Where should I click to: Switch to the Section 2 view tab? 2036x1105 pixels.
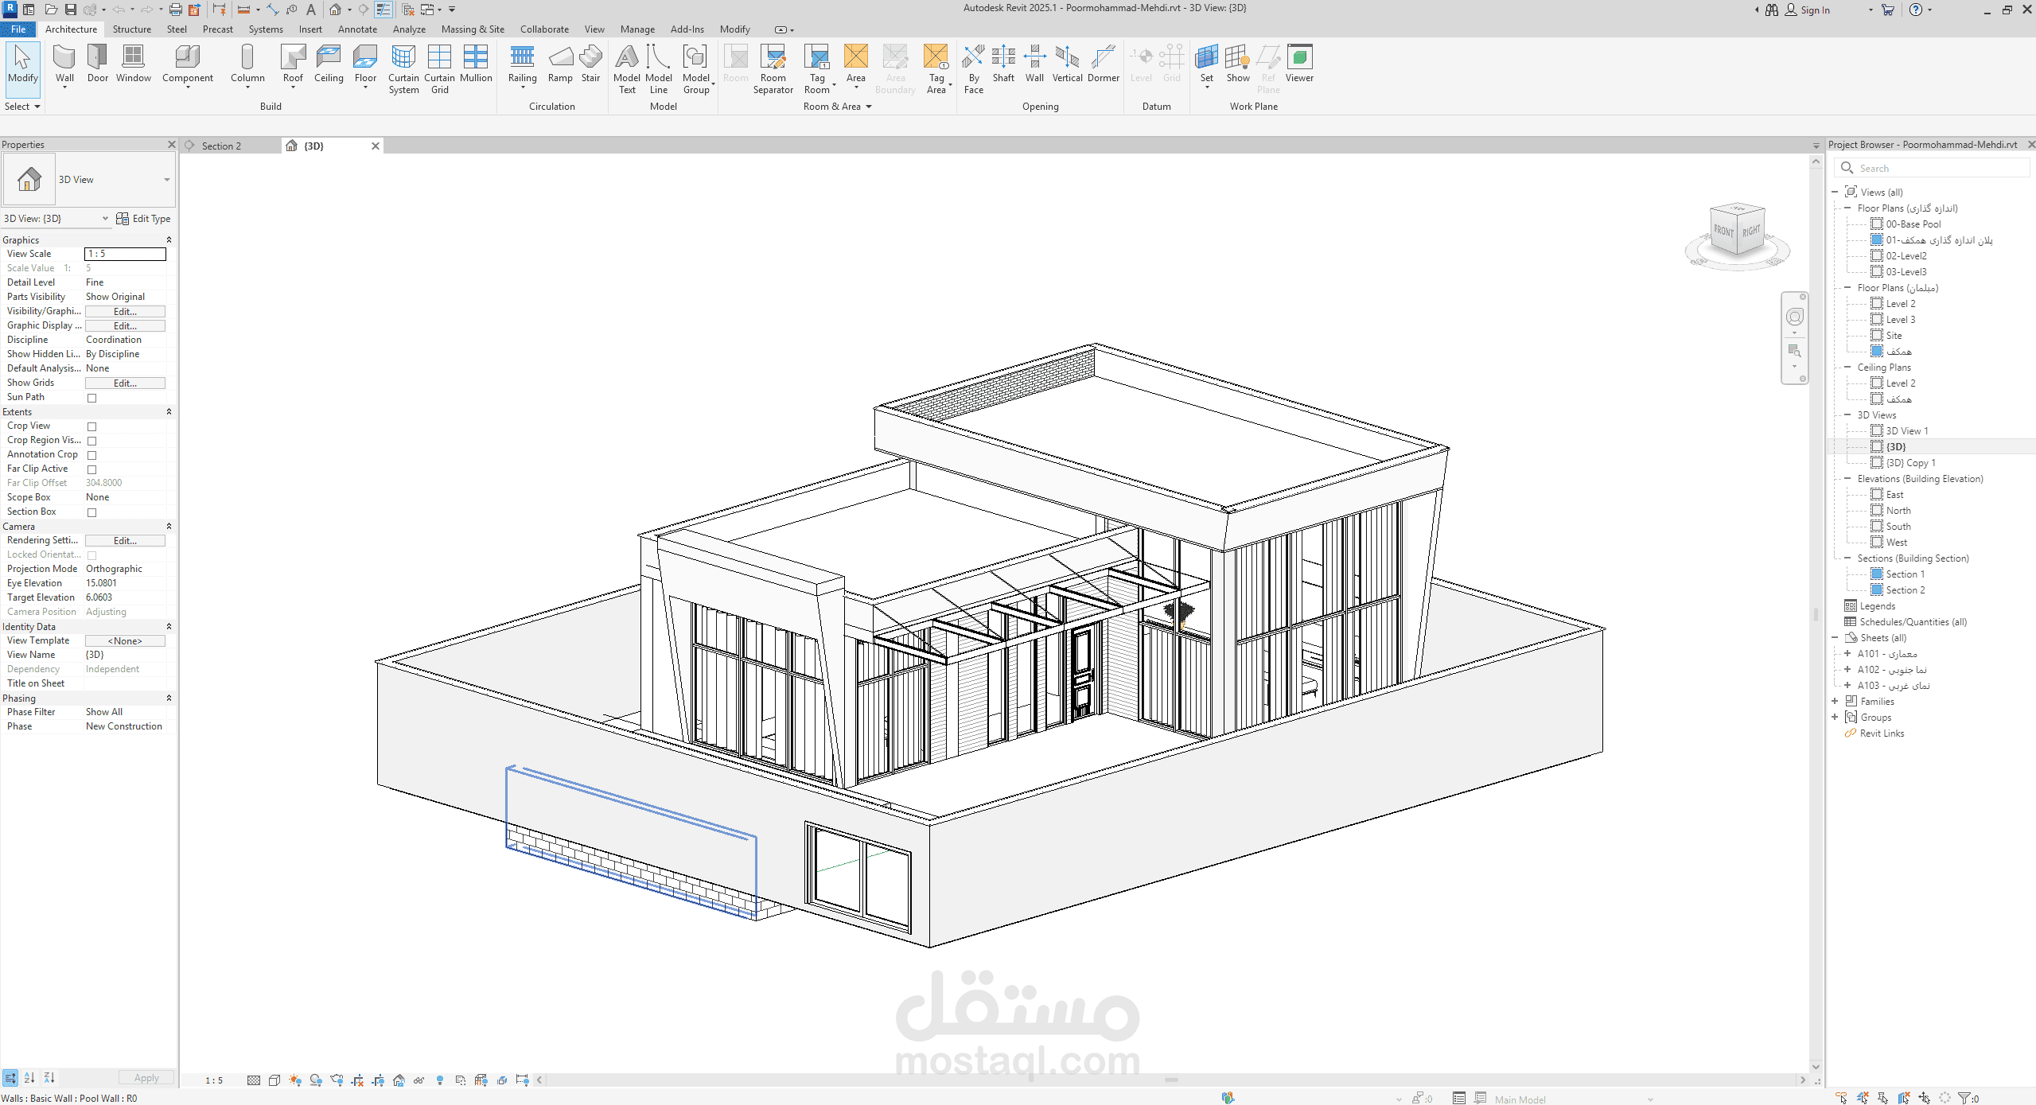[221, 146]
